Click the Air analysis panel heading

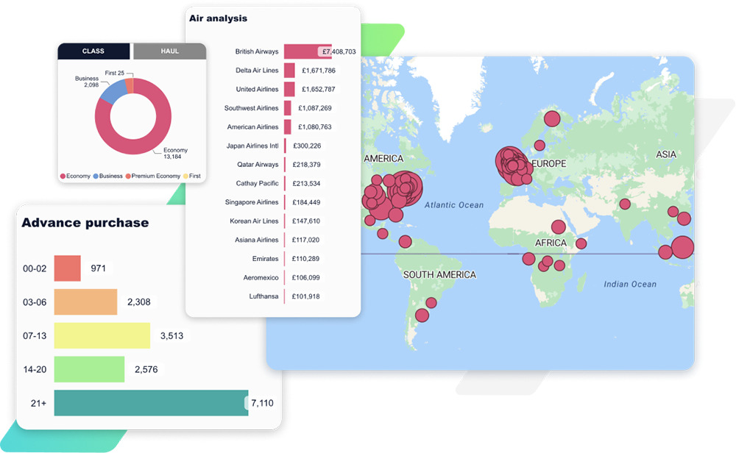[x=218, y=18]
